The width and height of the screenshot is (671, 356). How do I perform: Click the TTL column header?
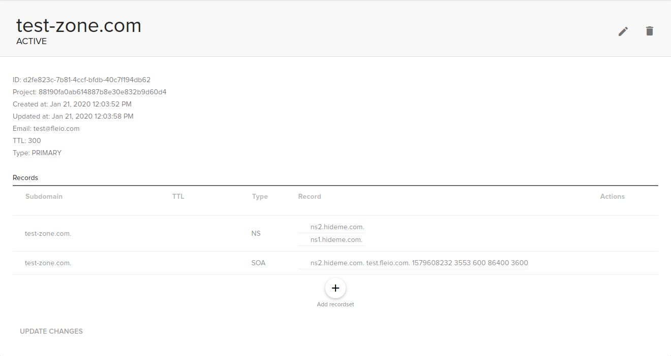(178, 196)
